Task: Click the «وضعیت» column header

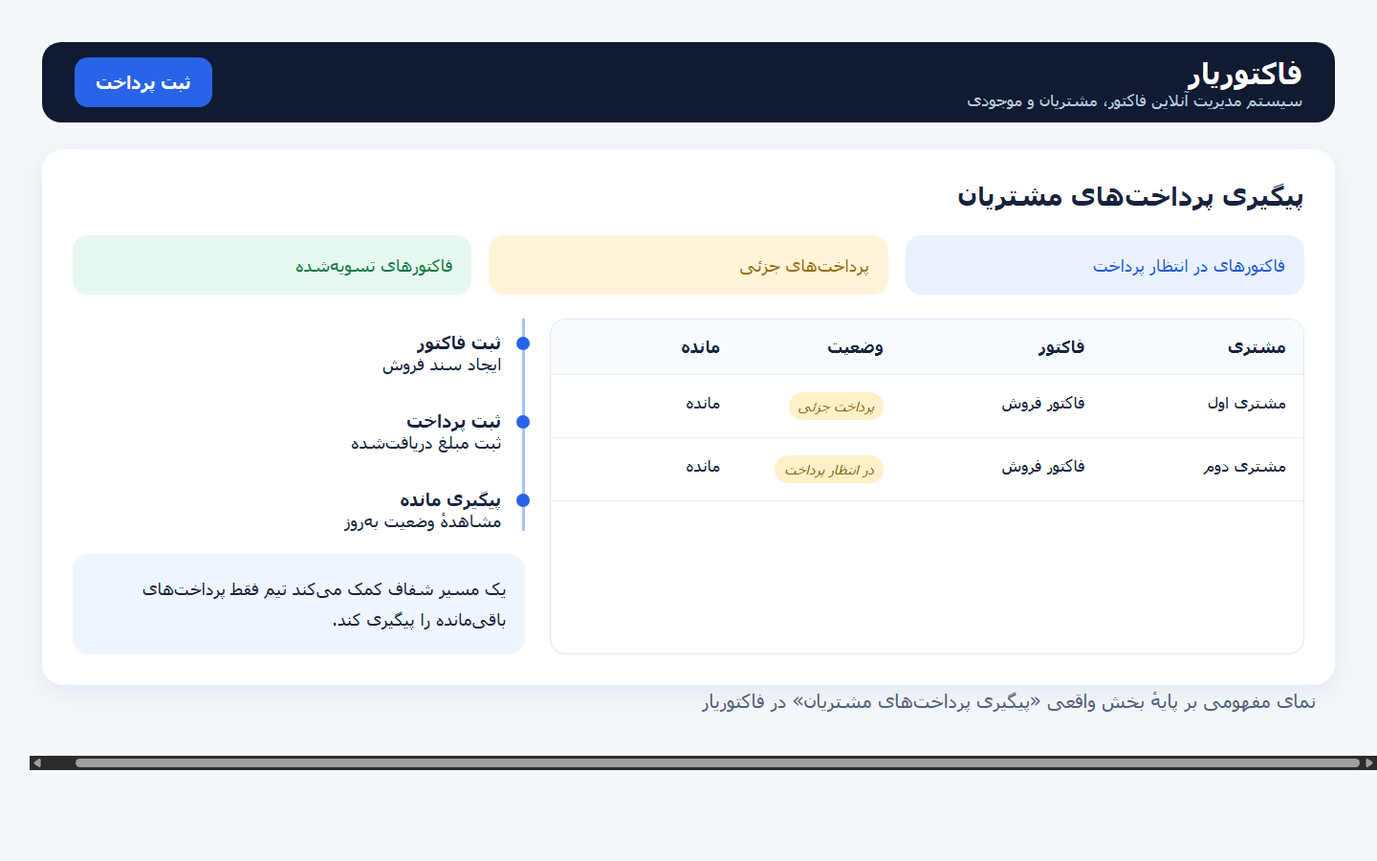Action: (855, 347)
